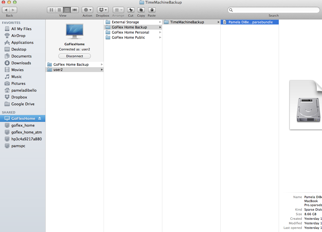Go forward with the right arrow button
The width and height of the screenshot is (322, 232).
[13, 10]
